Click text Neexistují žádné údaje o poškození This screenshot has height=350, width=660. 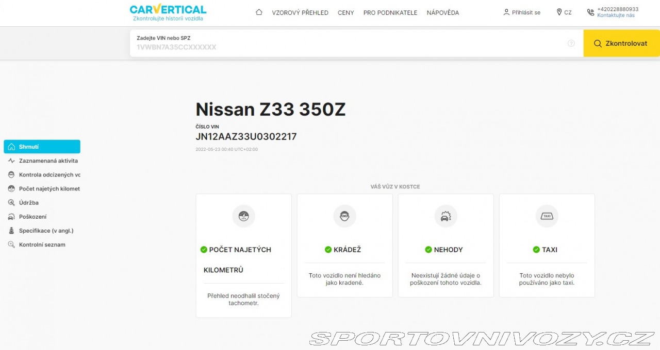pos(446,279)
